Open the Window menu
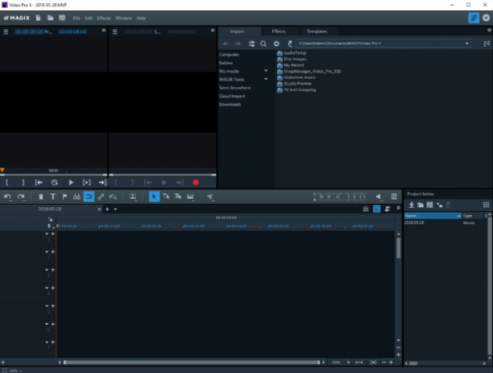Viewport: 493px width, 373px height. [123, 19]
